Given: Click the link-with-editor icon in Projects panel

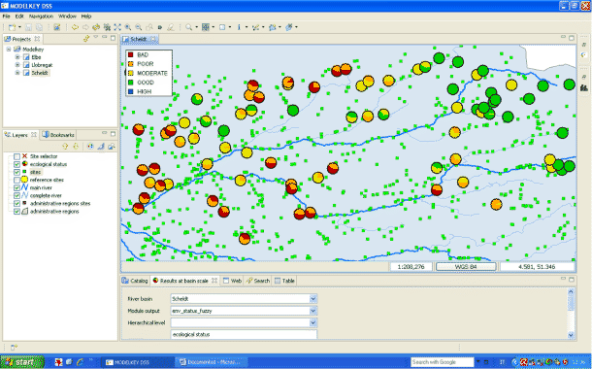Looking at the screenshot, I should tap(86, 39).
